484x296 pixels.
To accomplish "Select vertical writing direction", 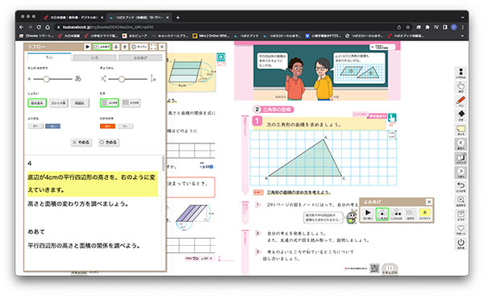I will pyautogui.click(x=131, y=102).
